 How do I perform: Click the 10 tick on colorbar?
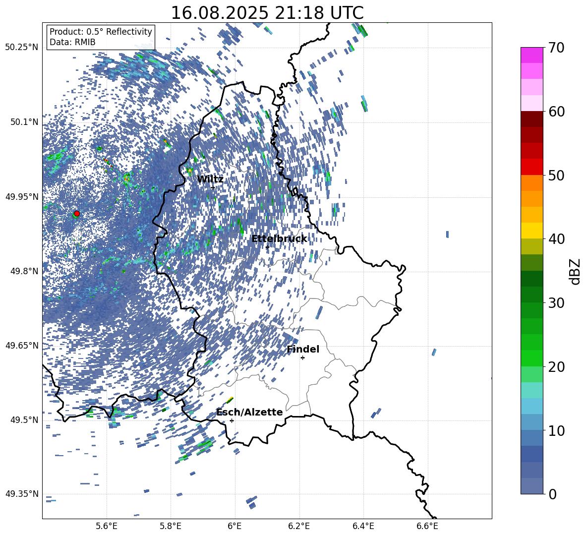tap(556, 430)
